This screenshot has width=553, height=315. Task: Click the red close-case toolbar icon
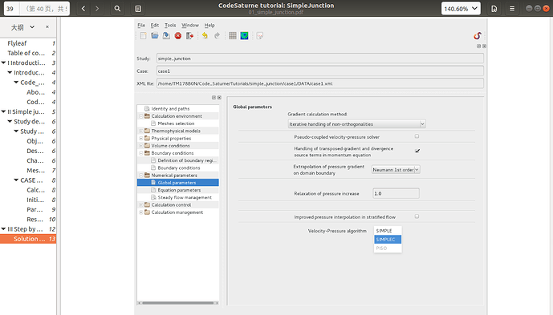tap(178, 35)
